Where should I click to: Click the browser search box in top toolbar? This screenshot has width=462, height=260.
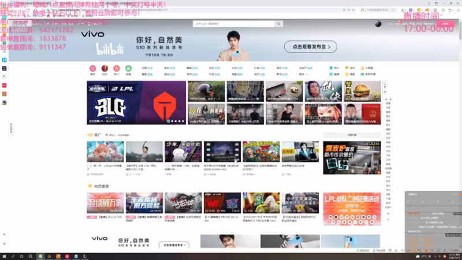coord(378,10)
